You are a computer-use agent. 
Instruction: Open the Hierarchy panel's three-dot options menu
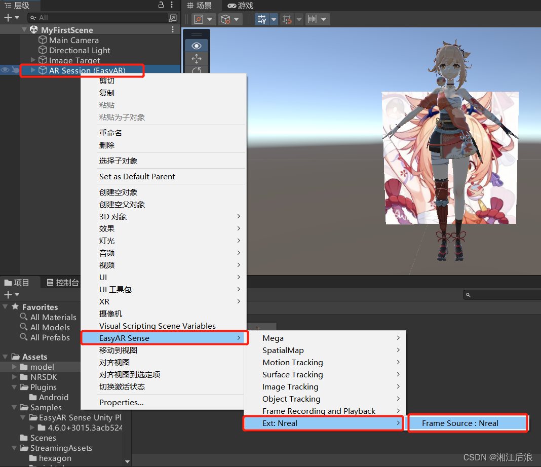(x=172, y=5)
